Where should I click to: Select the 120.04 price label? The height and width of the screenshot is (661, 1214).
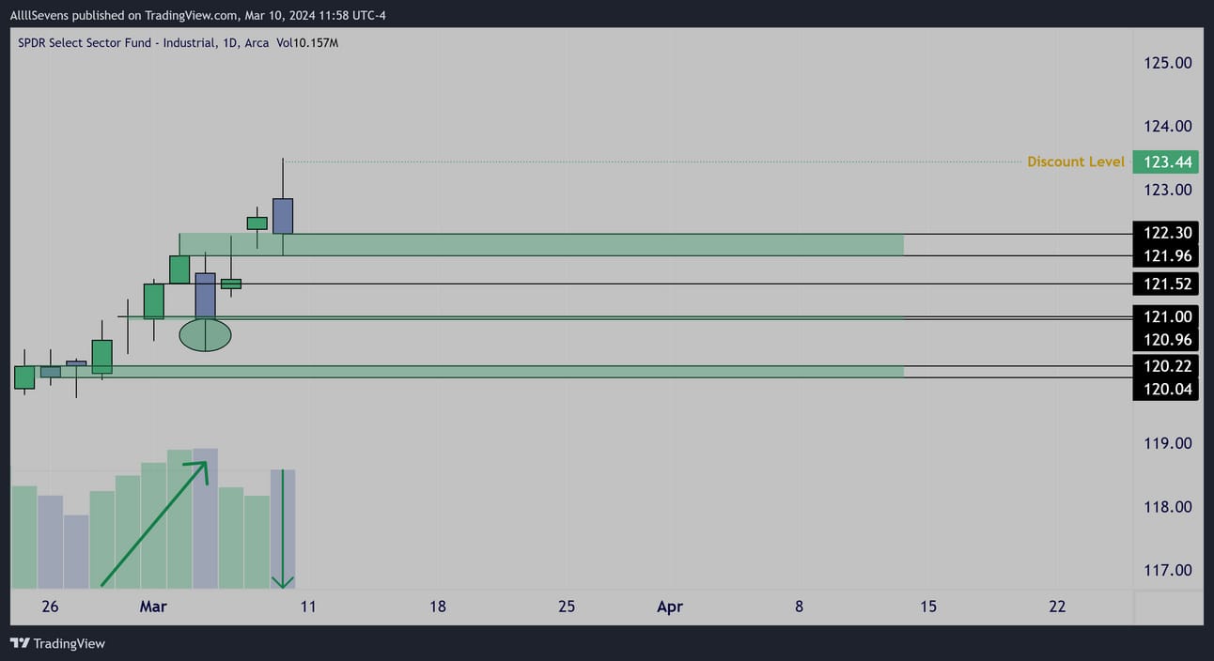coord(1166,390)
